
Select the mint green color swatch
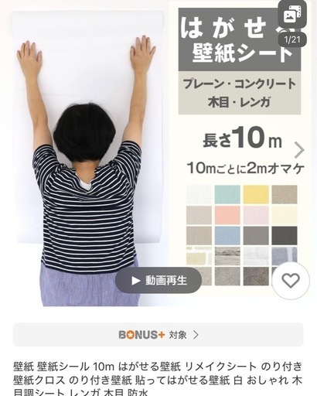[227, 195]
